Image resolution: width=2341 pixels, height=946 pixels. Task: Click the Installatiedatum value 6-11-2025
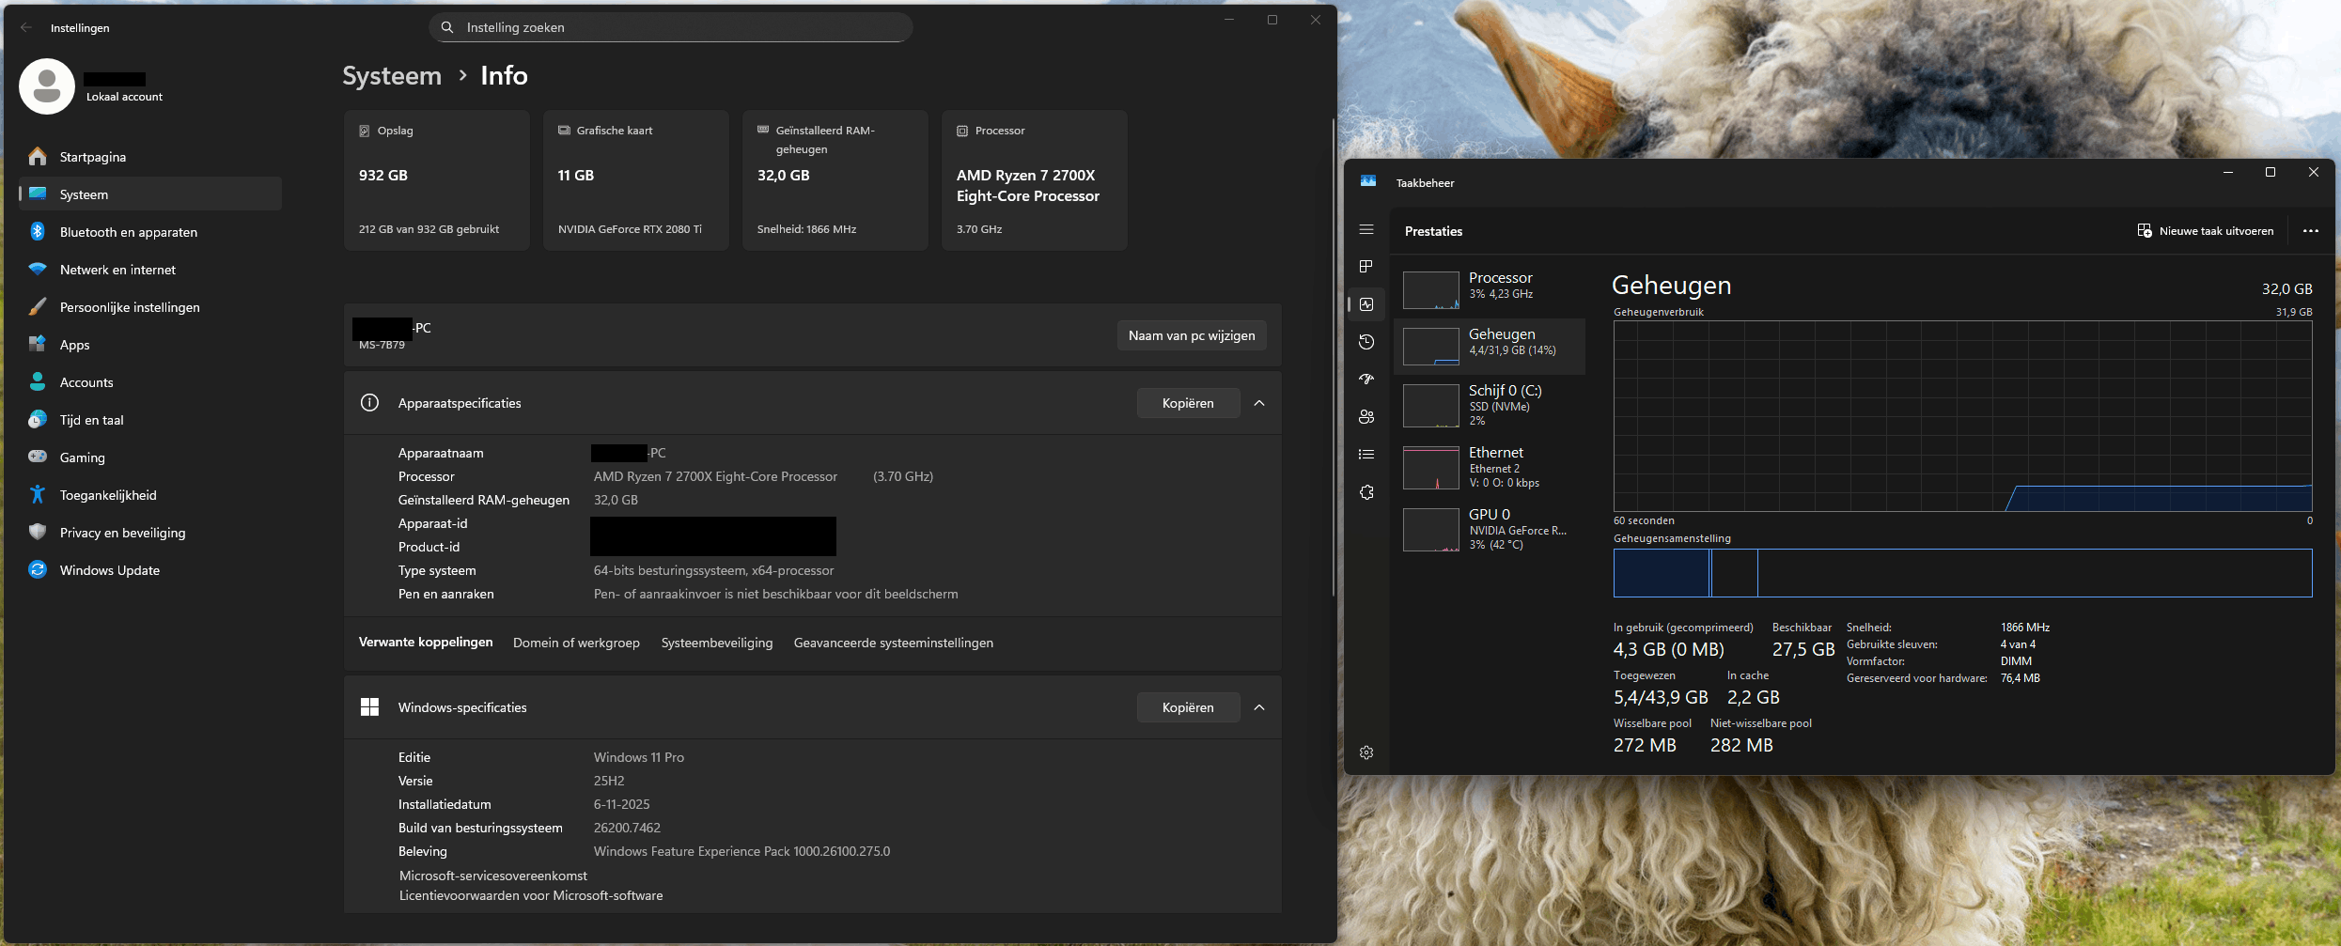click(622, 804)
